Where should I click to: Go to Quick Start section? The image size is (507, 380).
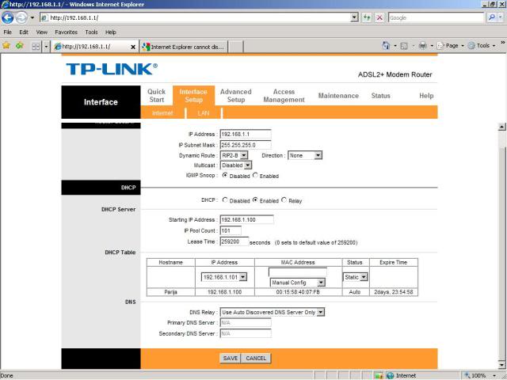click(157, 96)
